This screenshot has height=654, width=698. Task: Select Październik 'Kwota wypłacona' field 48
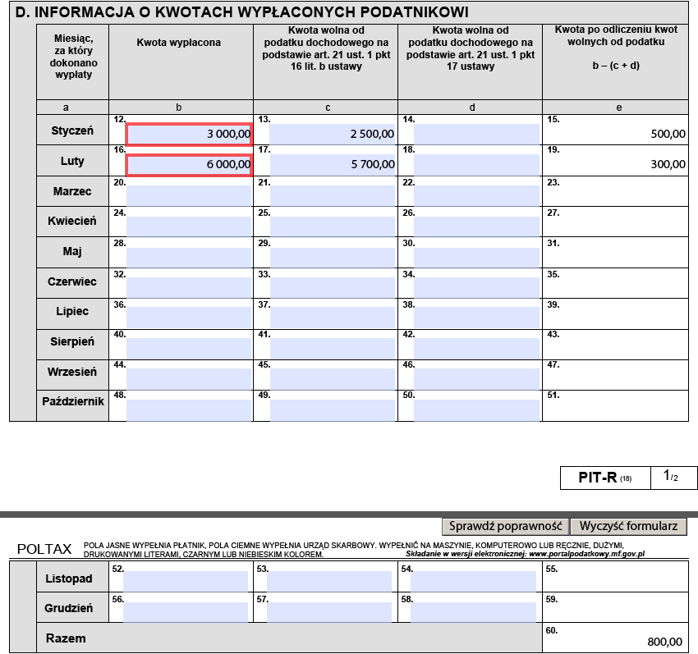point(189,408)
